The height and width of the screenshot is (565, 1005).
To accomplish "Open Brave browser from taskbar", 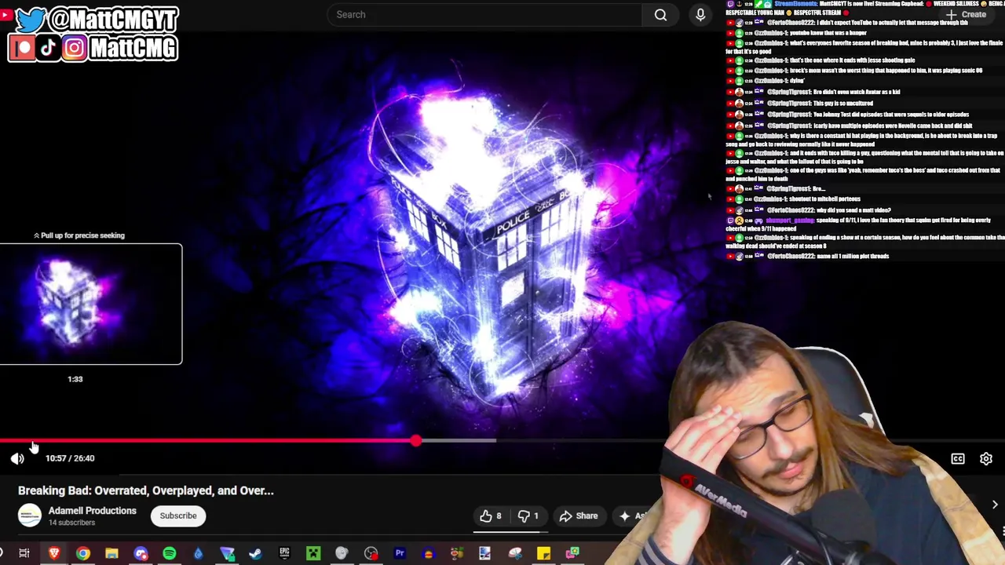I will [x=54, y=554].
